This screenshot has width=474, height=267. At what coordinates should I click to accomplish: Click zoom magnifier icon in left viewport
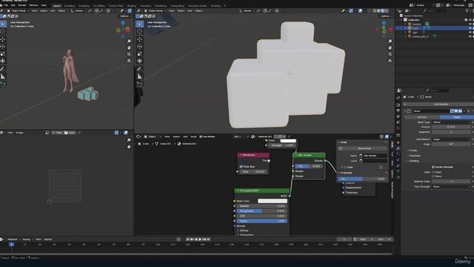129,42
